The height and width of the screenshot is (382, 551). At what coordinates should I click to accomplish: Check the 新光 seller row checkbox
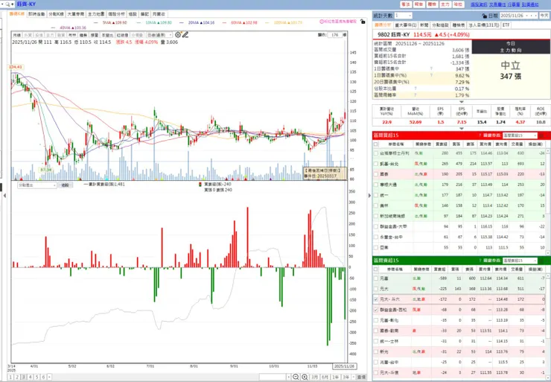pos(376,351)
